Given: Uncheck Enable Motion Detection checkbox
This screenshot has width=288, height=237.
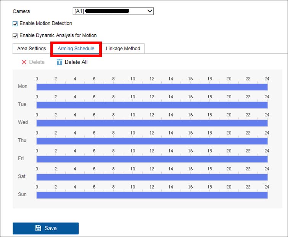Looking at the screenshot, I should tap(15, 24).
